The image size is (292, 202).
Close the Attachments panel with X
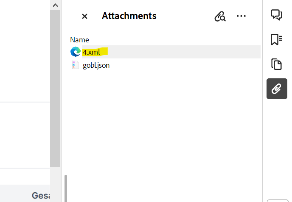click(84, 17)
